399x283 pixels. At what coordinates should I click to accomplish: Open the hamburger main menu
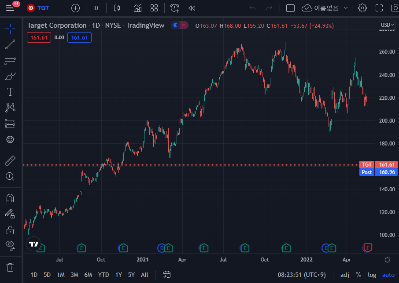10,8
